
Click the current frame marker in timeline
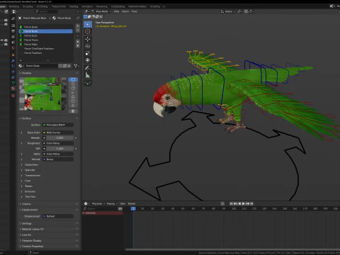click(133, 209)
